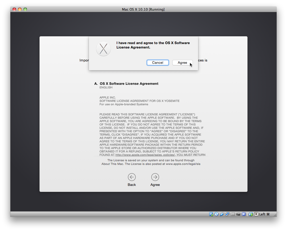Image resolution: width=287 pixels, height=231 pixels.
Task: Click the yellow minimize window button
Action: click(20, 9)
